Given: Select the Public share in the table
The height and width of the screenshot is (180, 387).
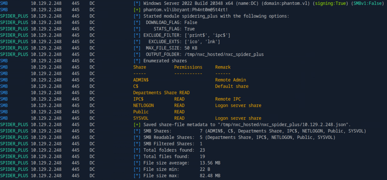Looking at the screenshot, I should [141, 112].
